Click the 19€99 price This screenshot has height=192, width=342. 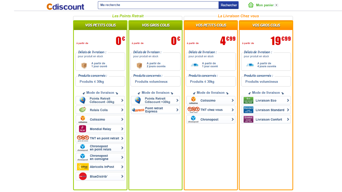pos(281,41)
